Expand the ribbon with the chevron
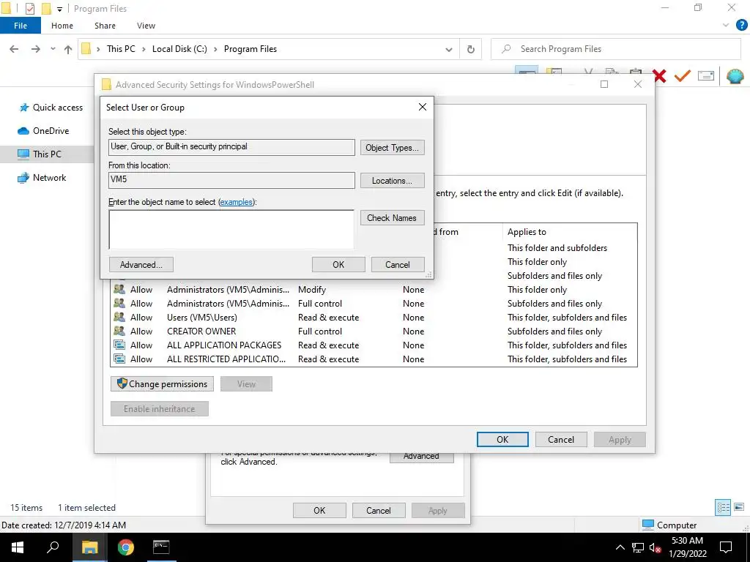The width and height of the screenshot is (750, 562). click(726, 26)
